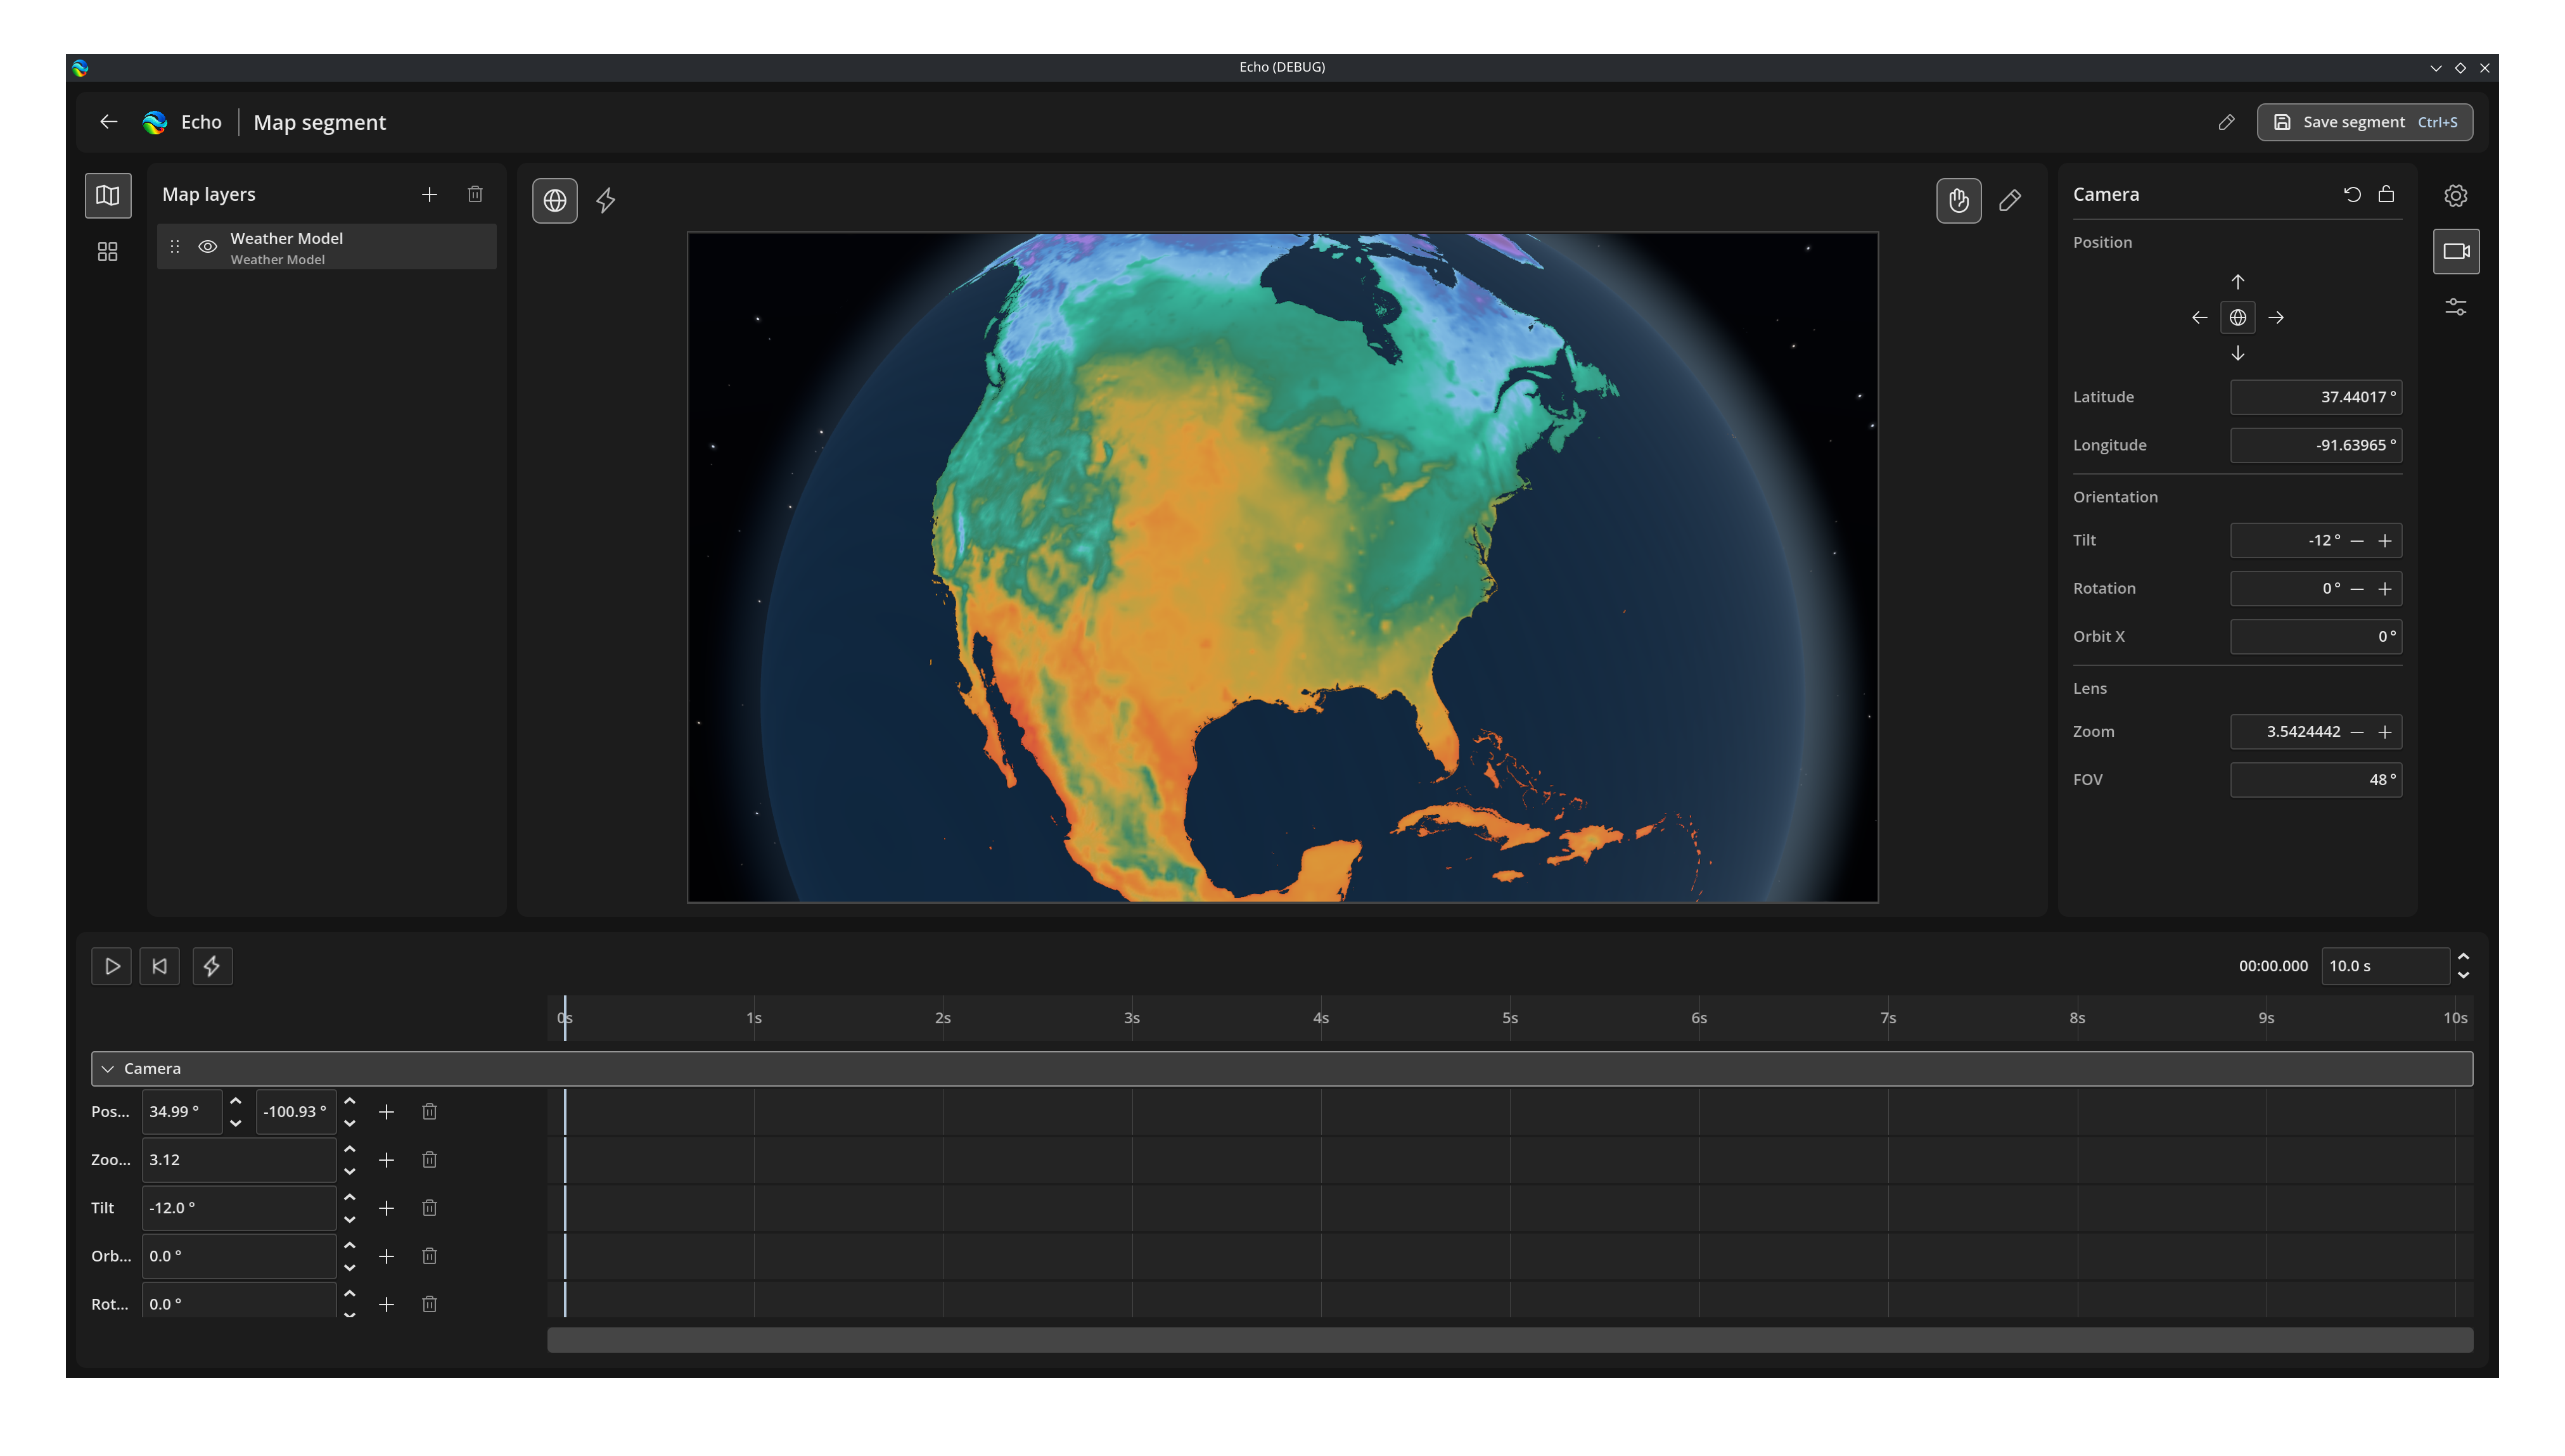This screenshot has height=1456, width=2565.
Task: Play the timeline
Action: tap(111, 966)
